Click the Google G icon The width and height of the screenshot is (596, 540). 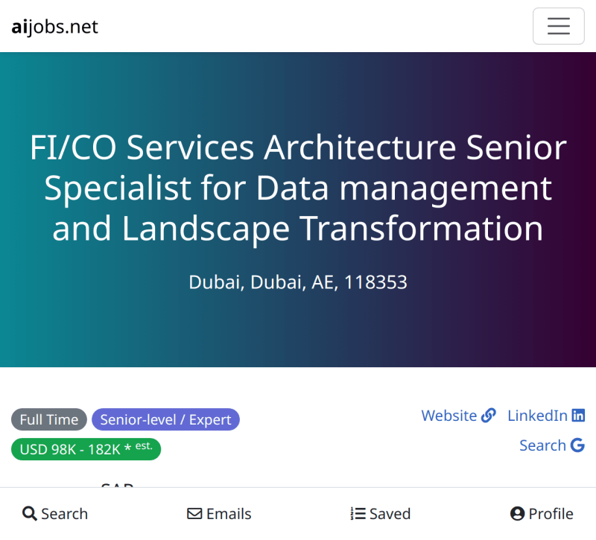[x=577, y=445]
